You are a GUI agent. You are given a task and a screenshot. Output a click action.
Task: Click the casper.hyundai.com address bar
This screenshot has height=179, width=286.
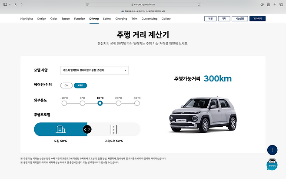pyautogui.click(x=143, y=4)
